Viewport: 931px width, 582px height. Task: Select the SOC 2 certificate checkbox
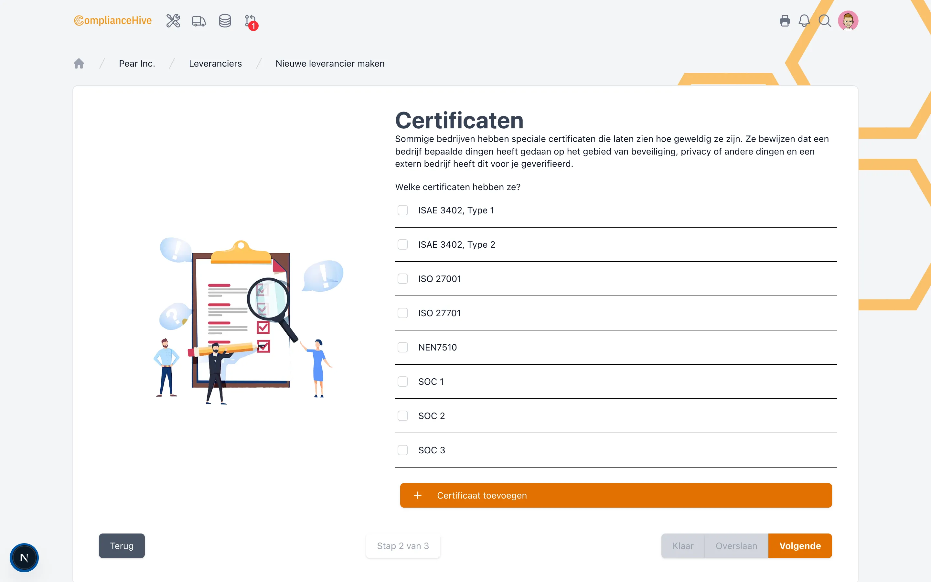(x=402, y=416)
